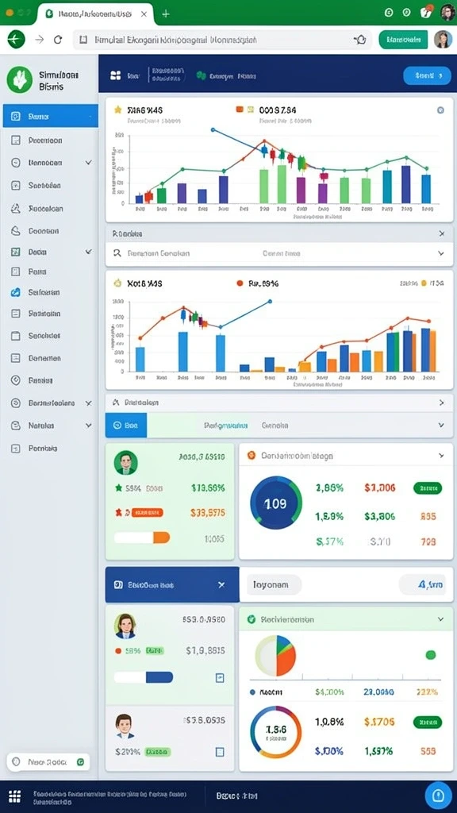Toggle the blue-ended switch in woman's profile card
This screenshot has height=813, width=457.
(144, 677)
